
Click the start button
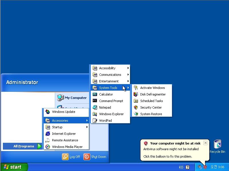click(x=14, y=167)
